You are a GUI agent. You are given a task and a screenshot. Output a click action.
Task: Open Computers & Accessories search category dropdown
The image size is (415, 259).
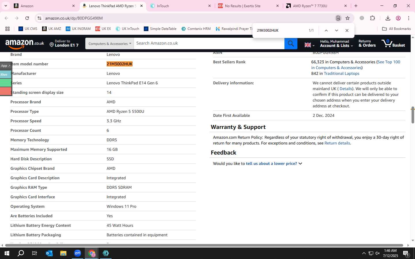tap(110, 43)
